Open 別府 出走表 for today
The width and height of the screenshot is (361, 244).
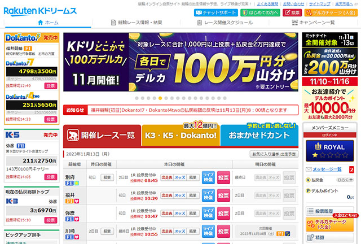pos(167,177)
